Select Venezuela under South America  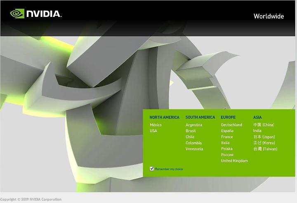pos(194,149)
